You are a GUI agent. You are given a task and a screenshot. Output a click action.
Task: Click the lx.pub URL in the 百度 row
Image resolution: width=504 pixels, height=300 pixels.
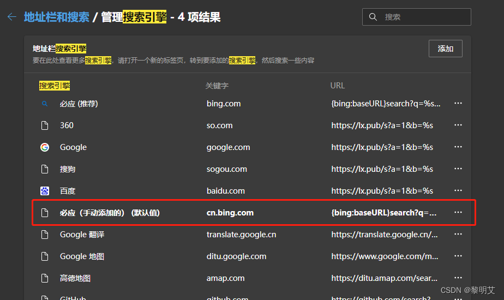[x=382, y=191]
